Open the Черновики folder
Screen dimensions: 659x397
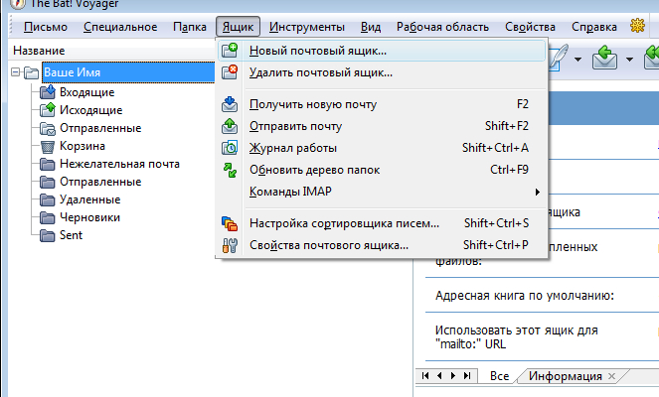click(89, 217)
